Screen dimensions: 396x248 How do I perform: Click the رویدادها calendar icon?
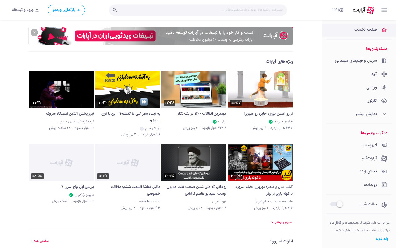(384, 184)
